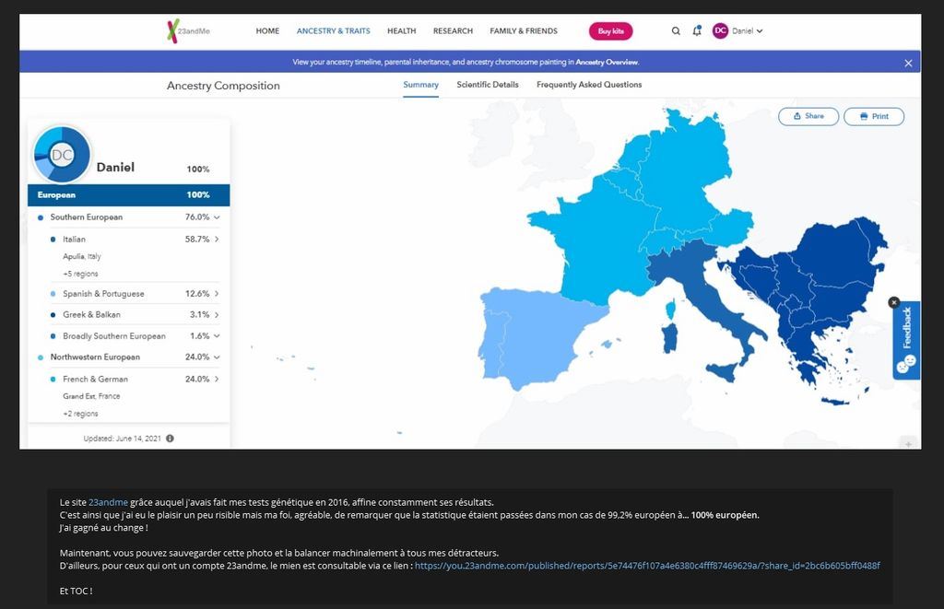Collapse the Northwestern European group
The height and width of the screenshot is (609, 944).
click(217, 357)
